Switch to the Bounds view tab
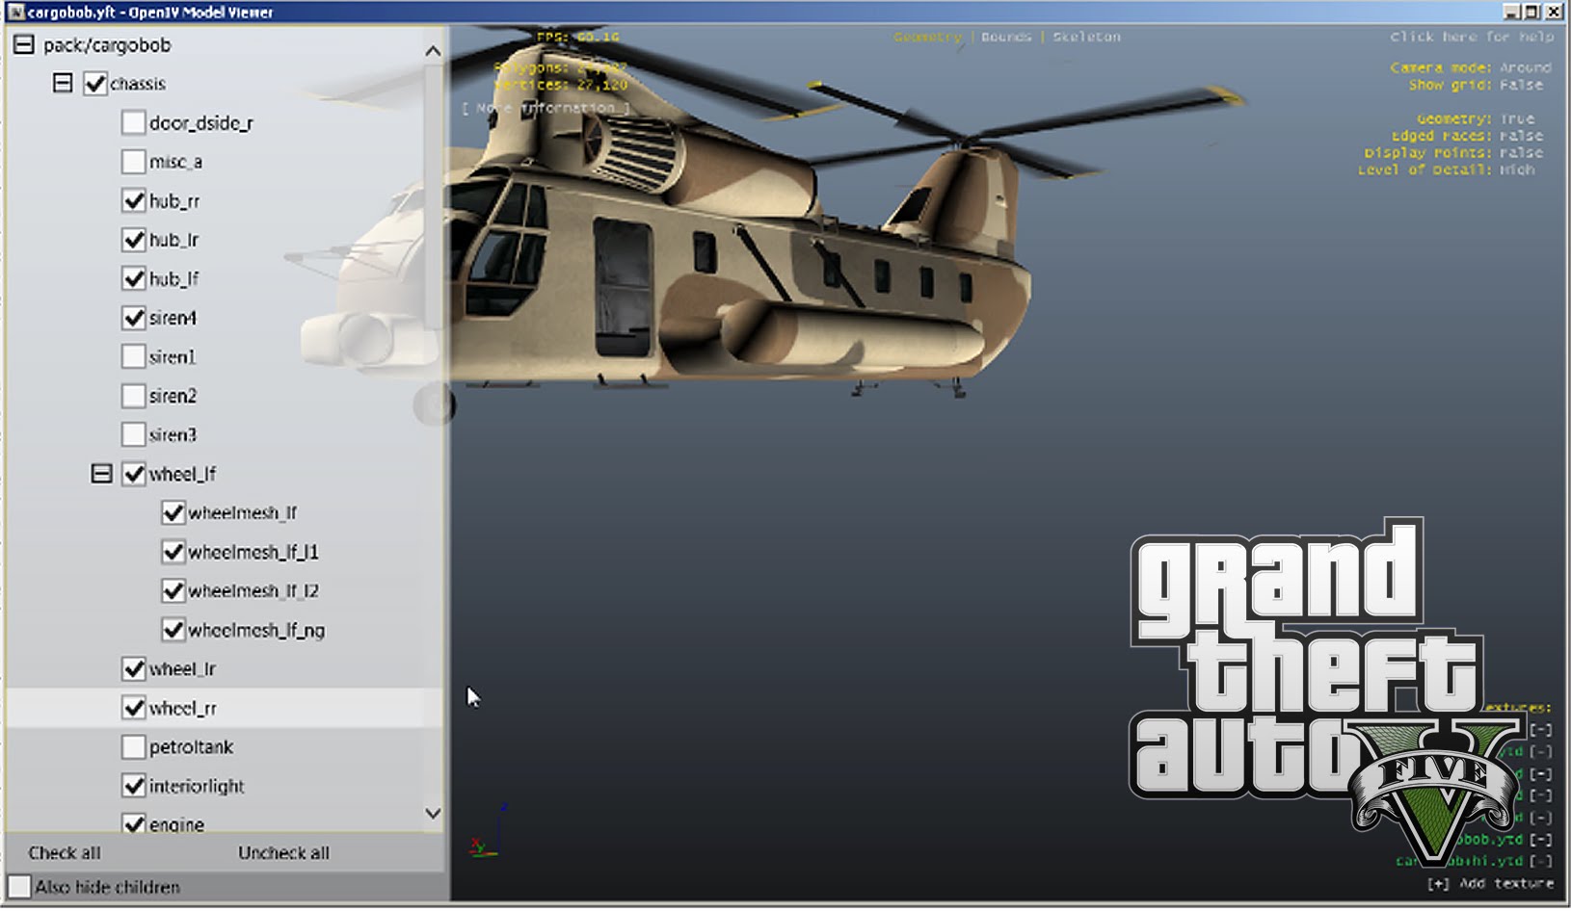The height and width of the screenshot is (911, 1571). point(1006,37)
